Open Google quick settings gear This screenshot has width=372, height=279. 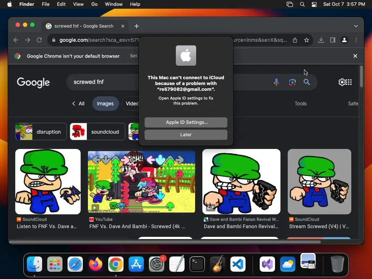click(342, 82)
